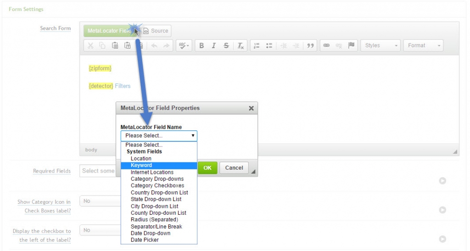Viewport: 470px width, 251px height.
Task: Open Show Category Icon No dropdown
Action: pos(100,201)
